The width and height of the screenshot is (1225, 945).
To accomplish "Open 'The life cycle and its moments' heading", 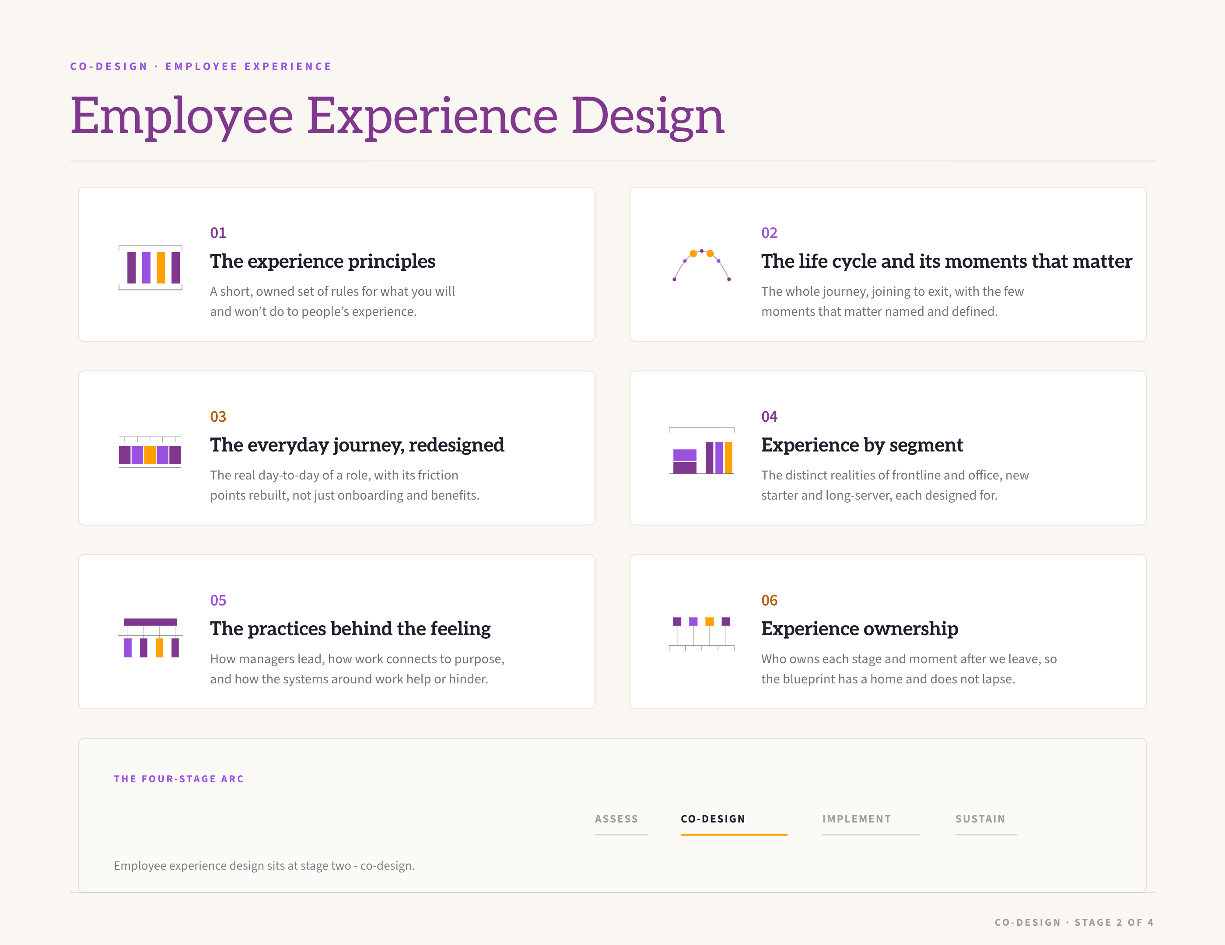I will [946, 261].
